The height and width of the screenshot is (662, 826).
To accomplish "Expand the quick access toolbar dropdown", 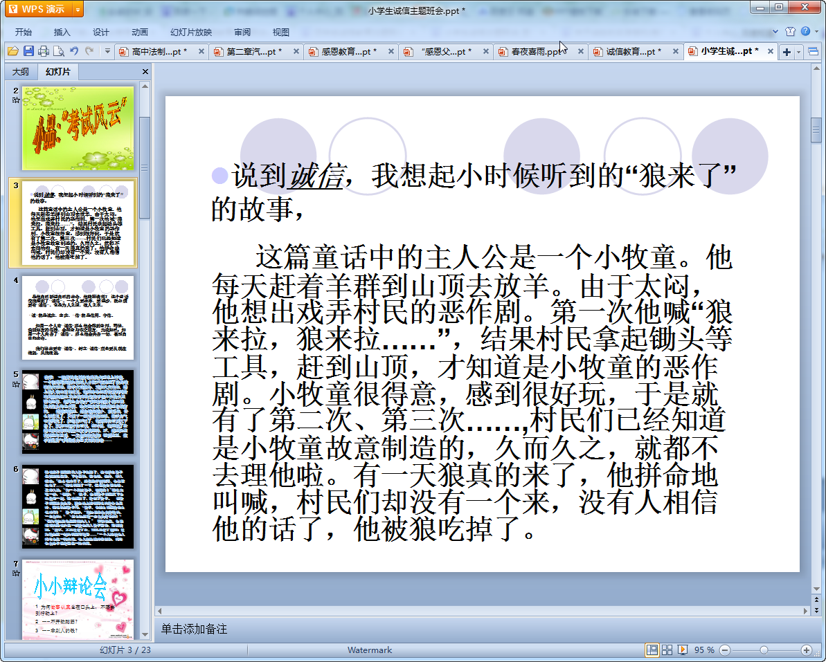I will point(107,51).
